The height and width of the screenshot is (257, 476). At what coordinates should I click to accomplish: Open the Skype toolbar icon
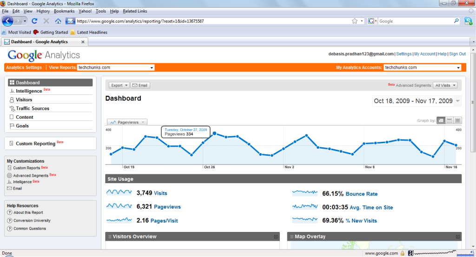point(468,21)
